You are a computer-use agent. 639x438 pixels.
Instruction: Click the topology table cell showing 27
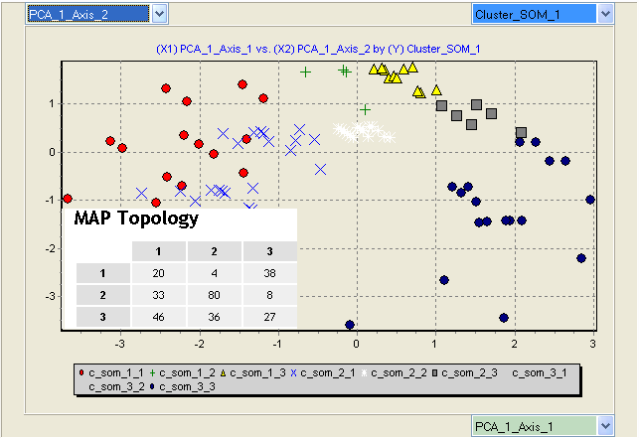coord(270,318)
